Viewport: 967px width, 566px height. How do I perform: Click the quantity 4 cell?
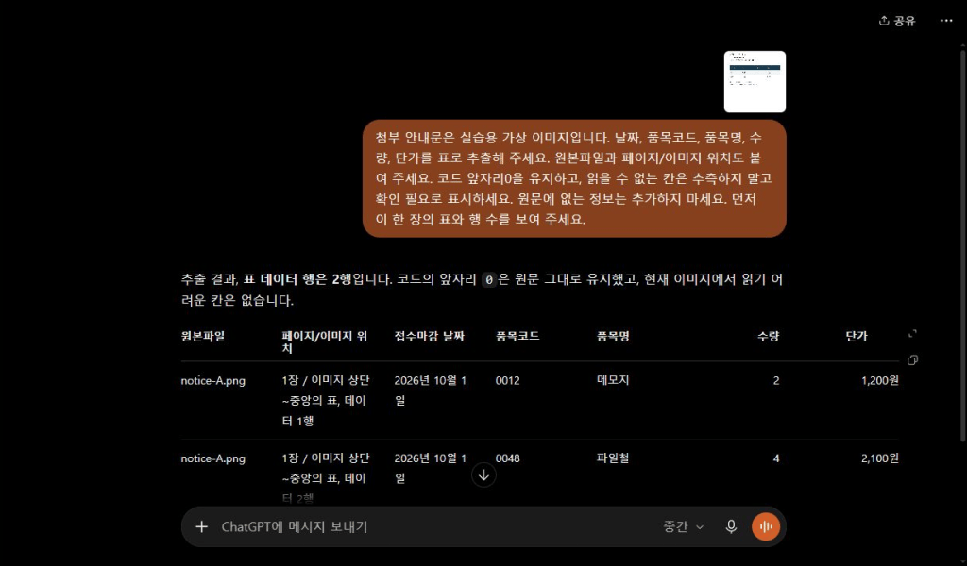pos(776,458)
